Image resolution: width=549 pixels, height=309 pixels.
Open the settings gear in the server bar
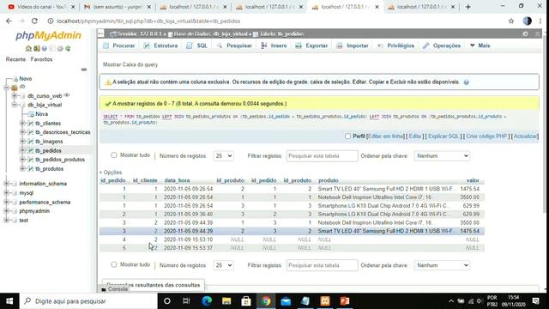coord(525,34)
